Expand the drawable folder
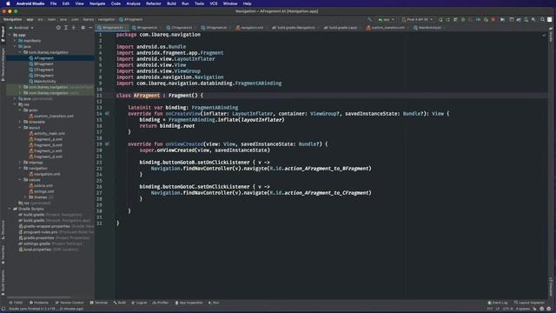This screenshot has height=313, width=556. point(20,122)
